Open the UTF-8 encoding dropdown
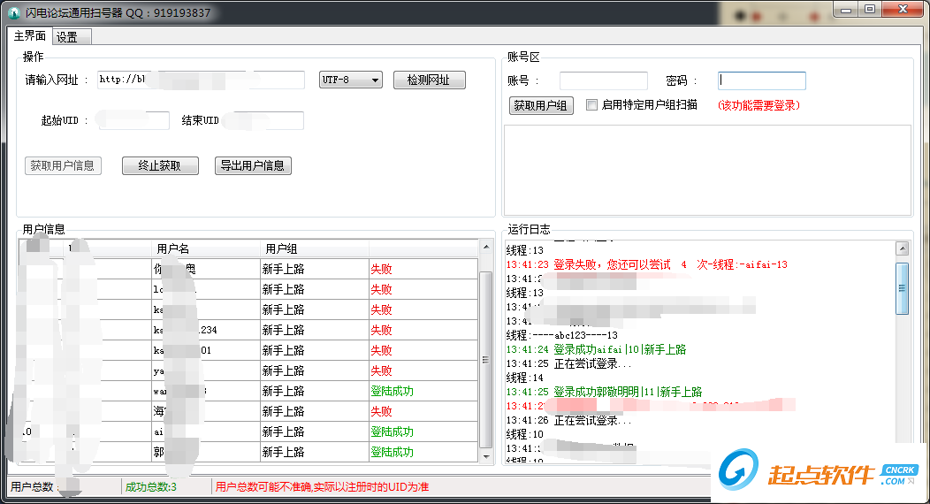 pyautogui.click(x=350, y=80)
